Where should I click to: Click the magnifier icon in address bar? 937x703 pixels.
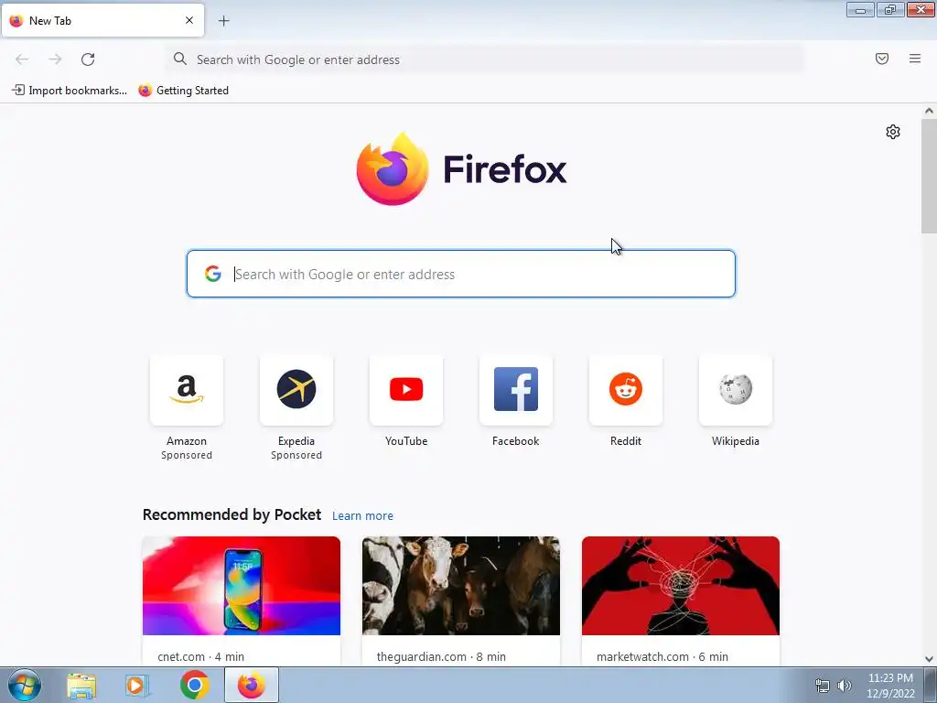(180, 59)
